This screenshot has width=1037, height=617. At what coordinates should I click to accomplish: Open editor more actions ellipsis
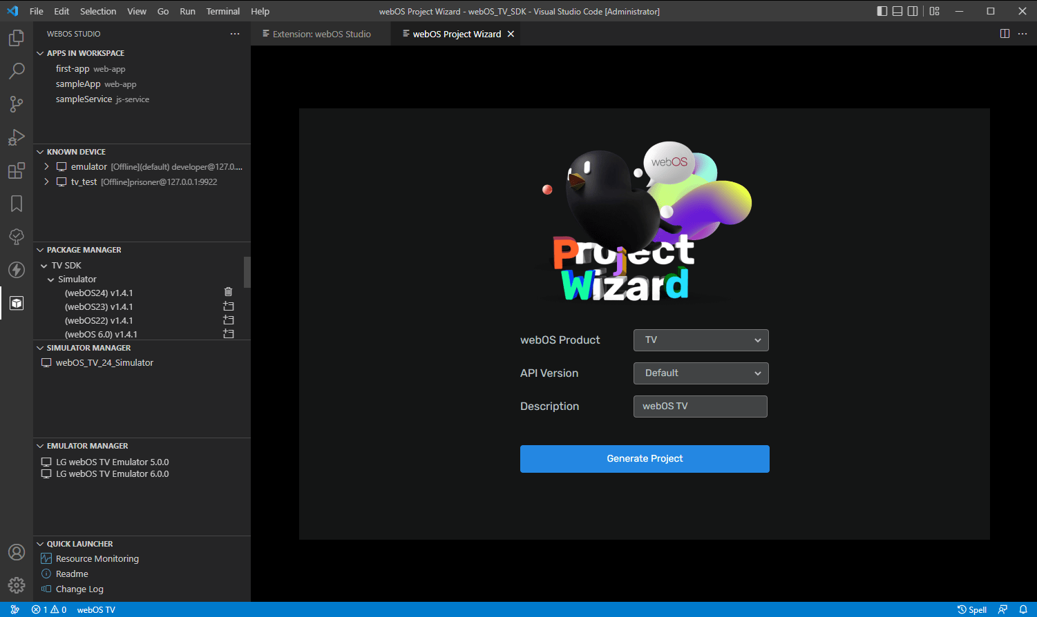pos(1023,34)
